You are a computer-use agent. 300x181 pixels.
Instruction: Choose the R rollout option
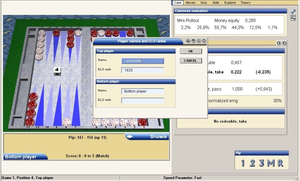pos(279,163)
